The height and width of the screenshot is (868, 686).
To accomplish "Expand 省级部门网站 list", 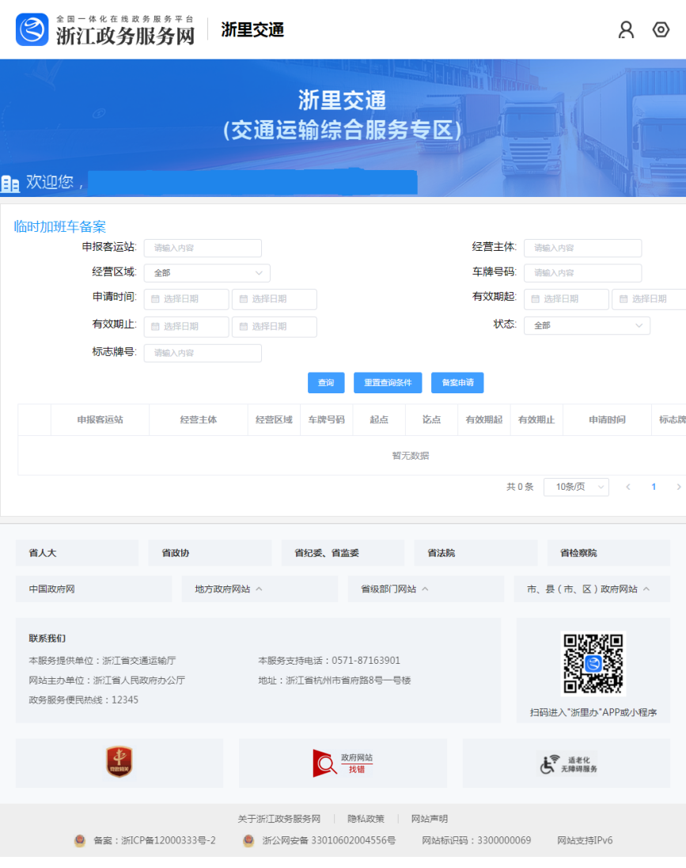I will pyautogui.click(x=426, y=589).
